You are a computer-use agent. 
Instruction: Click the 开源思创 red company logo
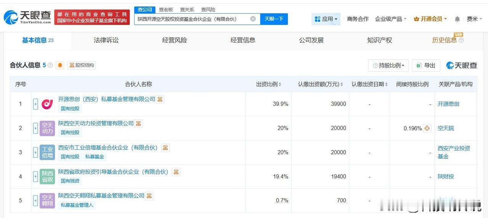(47, 104)
